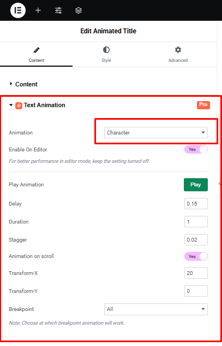Toggle Animation on scroll switch
222x346 pixels.
[x=196, y=256]
